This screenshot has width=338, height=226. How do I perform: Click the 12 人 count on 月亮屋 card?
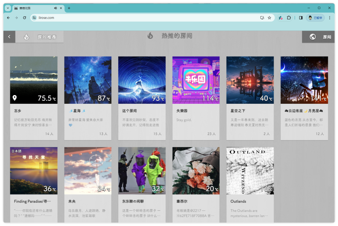320,134
